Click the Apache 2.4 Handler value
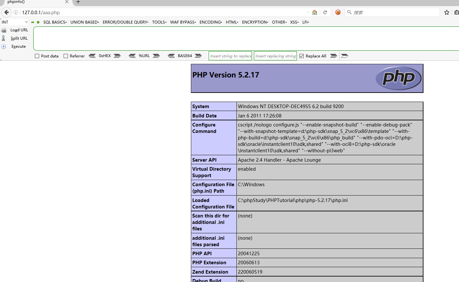The width and height of the screenshot is (459, 282). pyautogui.click(x=279, y=160)
